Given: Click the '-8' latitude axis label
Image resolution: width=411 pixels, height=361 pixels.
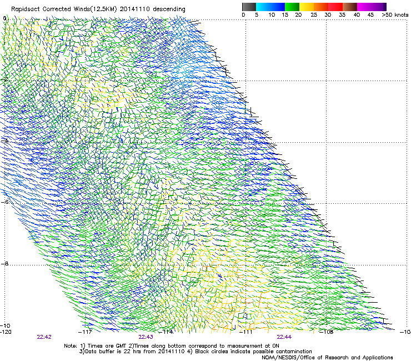Looking at the screenshot, I should coord(4,263).
